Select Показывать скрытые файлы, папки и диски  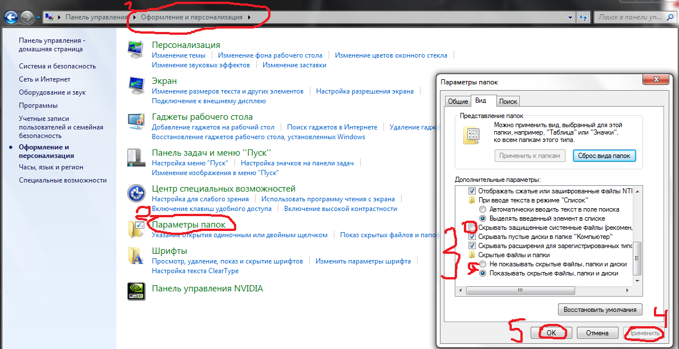click(482, 273)
